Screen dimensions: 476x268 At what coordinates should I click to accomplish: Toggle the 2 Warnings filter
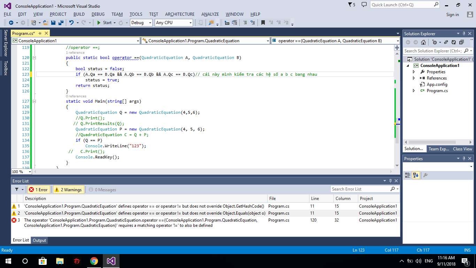pyautogui.click(x=68, y=189)
